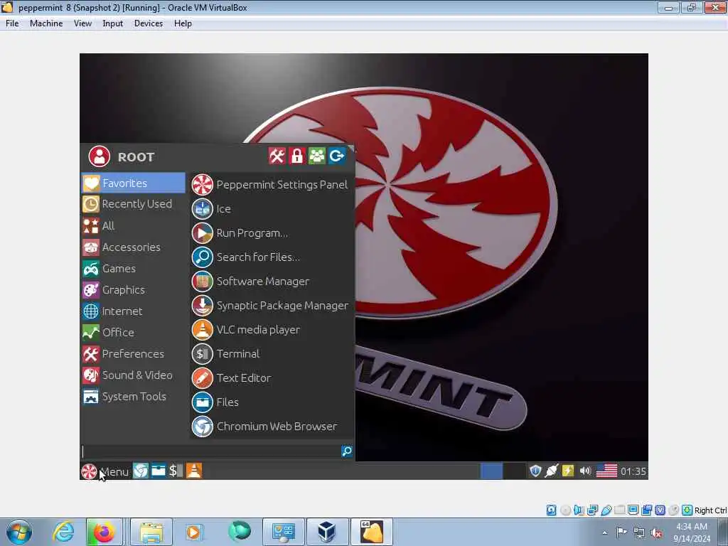Viewport: 728px width, 546px height.
Task: Lock the screen with the padlock icon
Action: 296,156
